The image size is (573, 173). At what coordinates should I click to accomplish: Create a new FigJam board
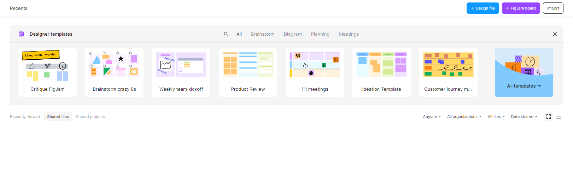click(521, 8)
